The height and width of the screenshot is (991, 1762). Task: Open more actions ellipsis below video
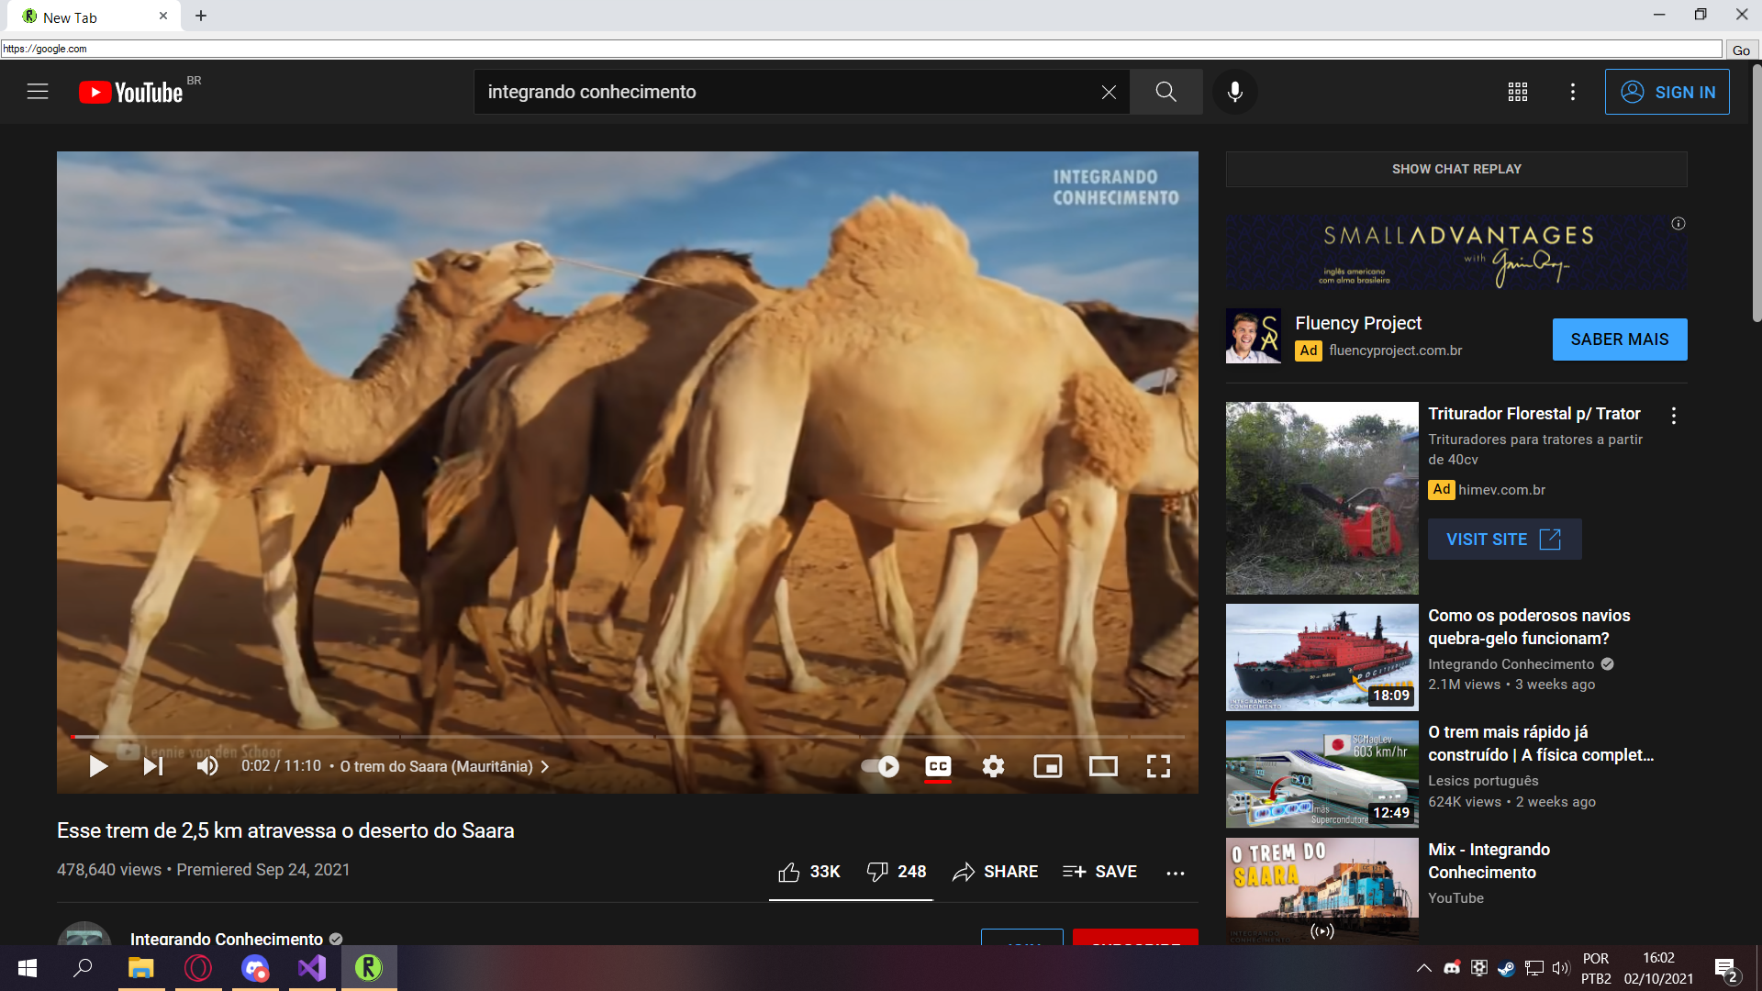1176,873
